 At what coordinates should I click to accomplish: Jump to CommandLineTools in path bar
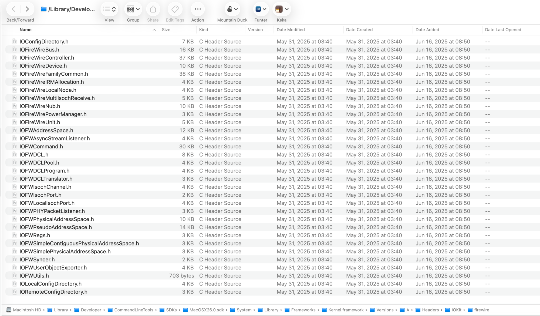click(x=133, y=310)
